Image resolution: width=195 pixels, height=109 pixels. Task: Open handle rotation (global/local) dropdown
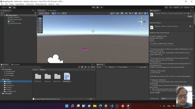47,13
